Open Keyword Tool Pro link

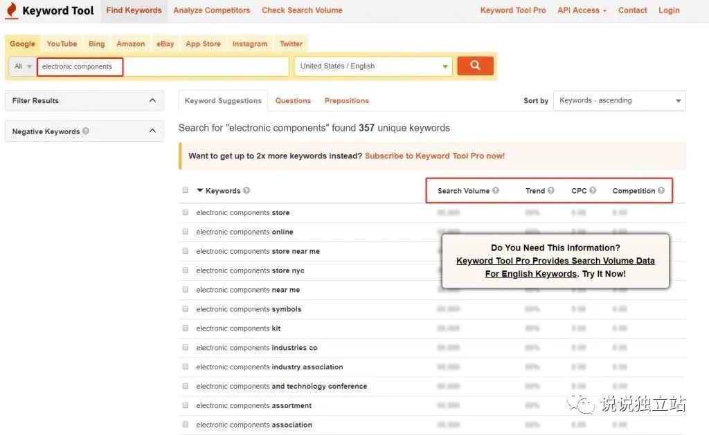pos(513,10)
